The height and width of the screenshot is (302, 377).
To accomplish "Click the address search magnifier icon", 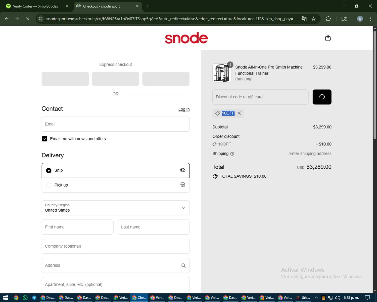I will (x=183, y=266).
